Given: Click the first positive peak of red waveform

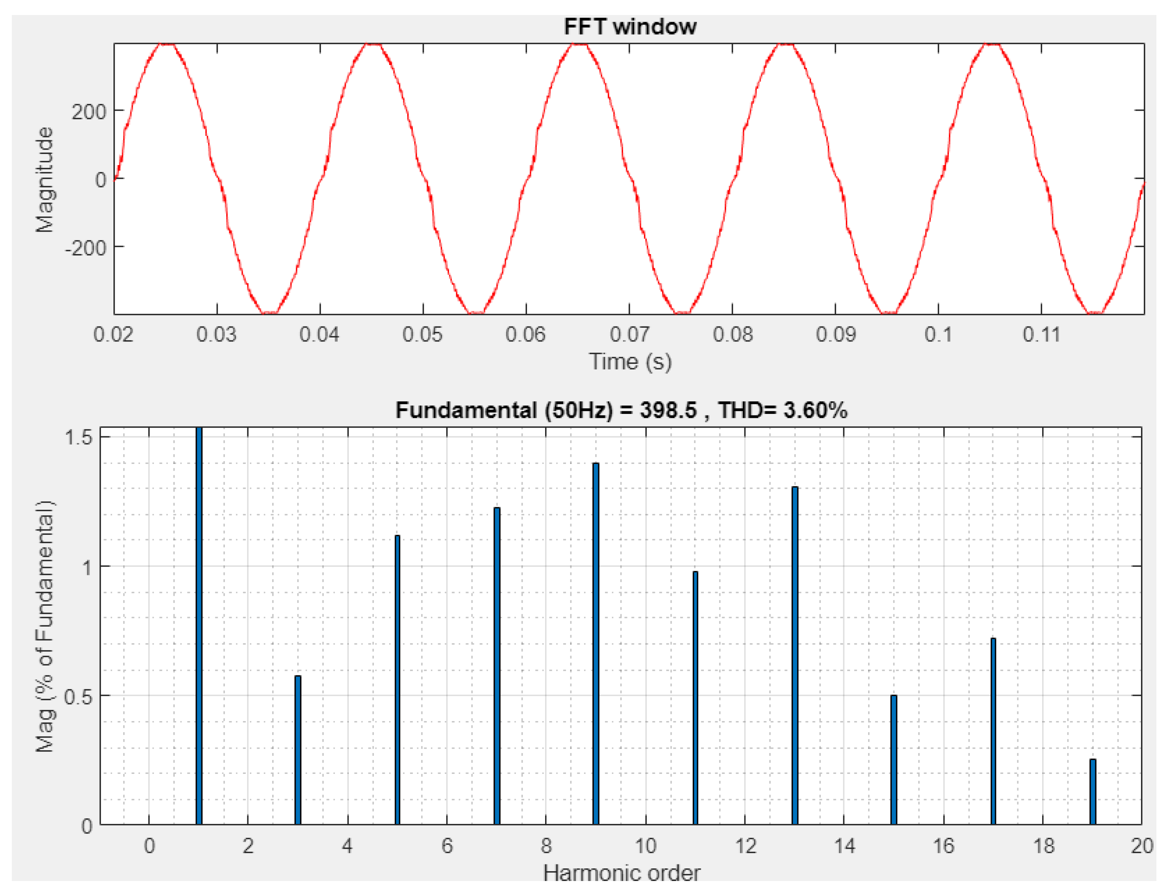Looking at the screenshot, I should 167,45.
